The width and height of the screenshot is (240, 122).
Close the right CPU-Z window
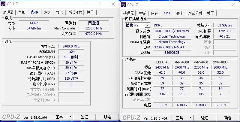(x=233, y=5)
